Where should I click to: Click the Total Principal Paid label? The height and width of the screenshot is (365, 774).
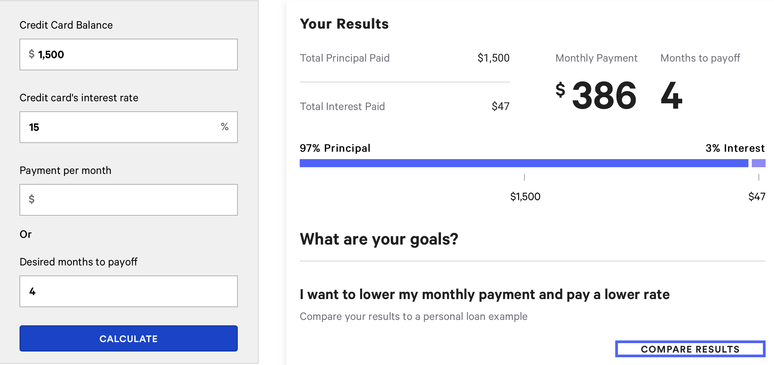(x=344, y=58)
